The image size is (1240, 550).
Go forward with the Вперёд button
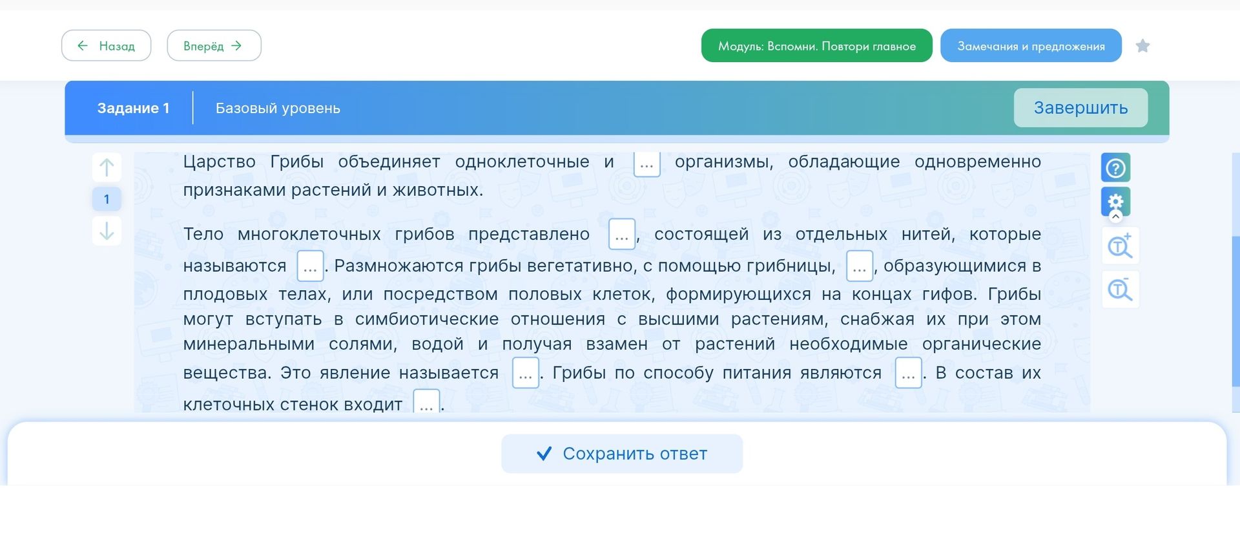pyautogui.click(x=214, y=46)
